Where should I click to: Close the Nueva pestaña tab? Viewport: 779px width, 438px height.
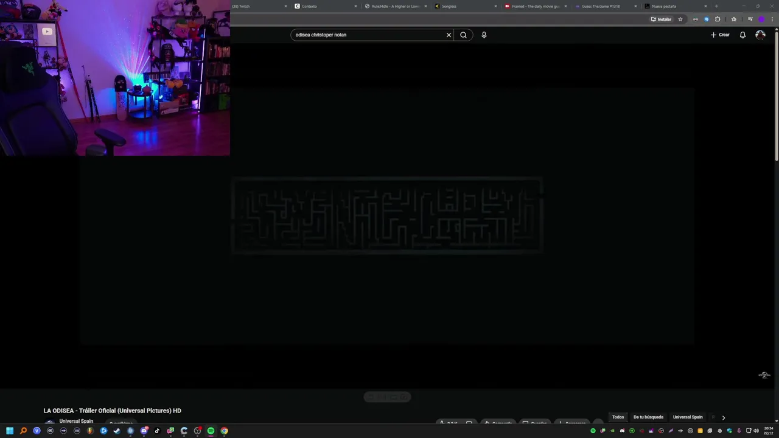point(705,6)
